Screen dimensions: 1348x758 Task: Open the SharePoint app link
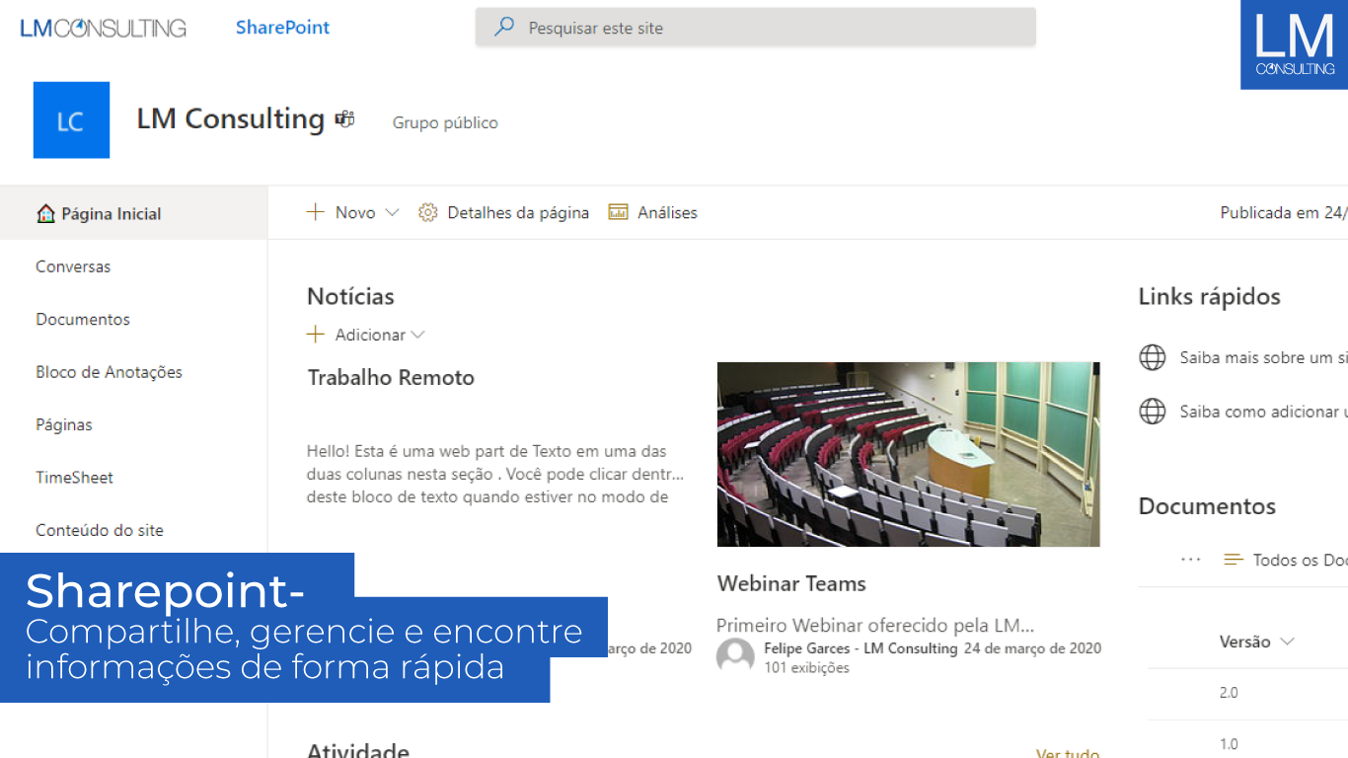point(282,28)
